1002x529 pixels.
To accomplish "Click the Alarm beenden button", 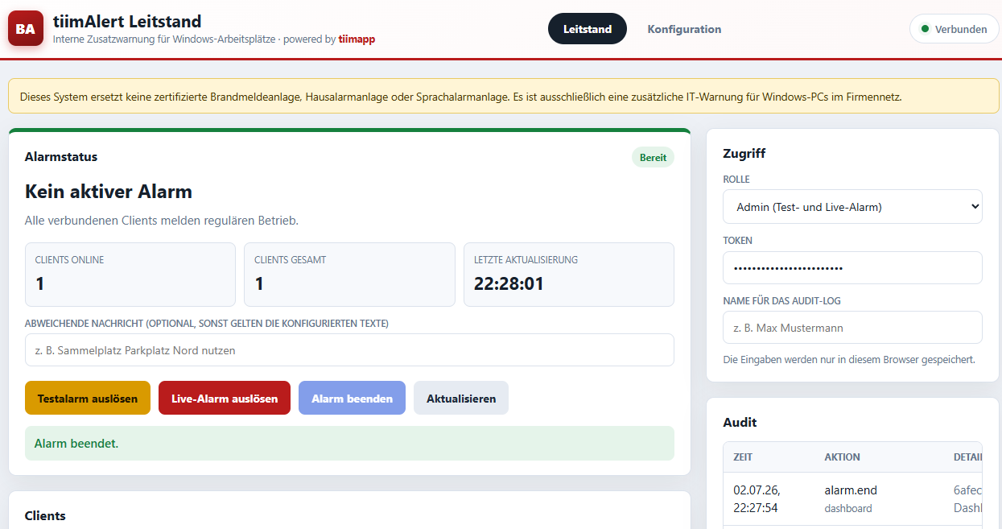I will 352,398.
